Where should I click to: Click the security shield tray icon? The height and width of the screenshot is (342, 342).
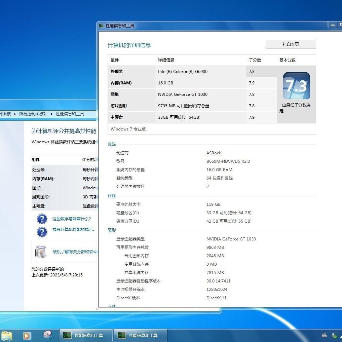tap(334, 335)
